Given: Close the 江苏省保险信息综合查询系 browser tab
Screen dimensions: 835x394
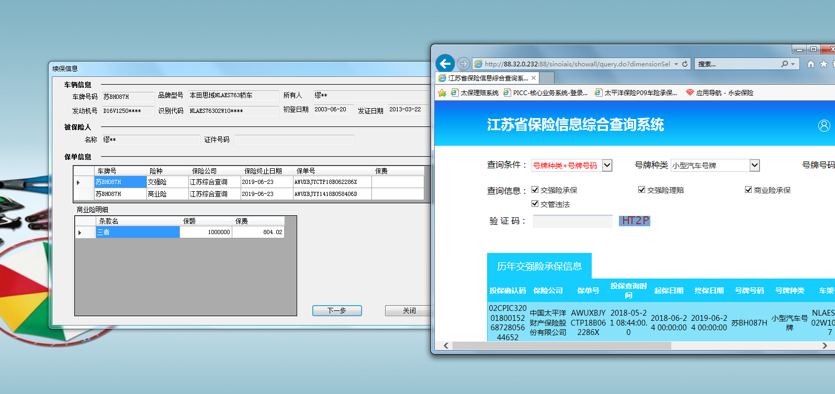Looking at the screenshot, I should (x=534, y=78).
